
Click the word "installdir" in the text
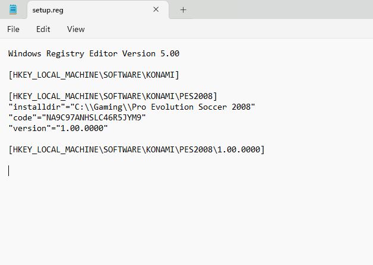click(34, 107)
